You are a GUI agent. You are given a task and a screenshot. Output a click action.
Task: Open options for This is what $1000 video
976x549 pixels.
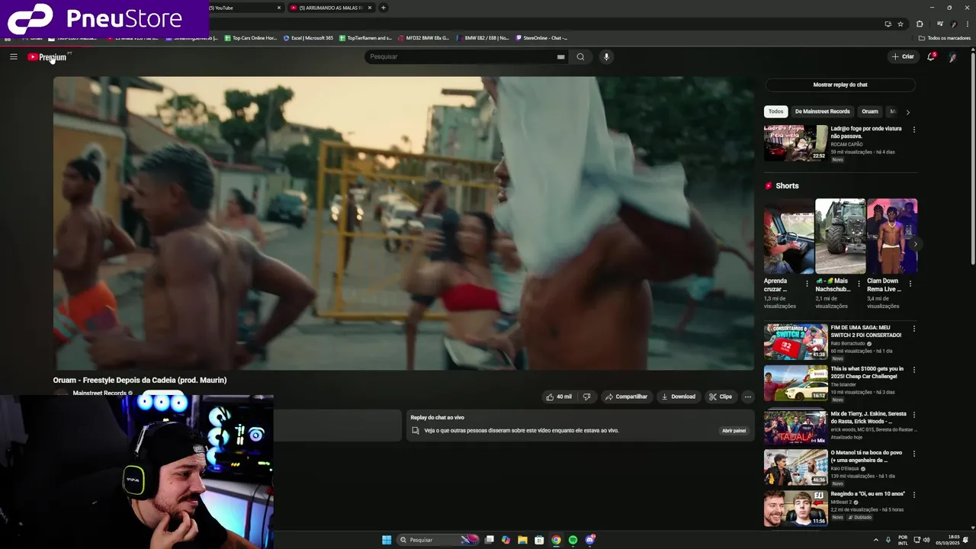(x=913, y=370)
